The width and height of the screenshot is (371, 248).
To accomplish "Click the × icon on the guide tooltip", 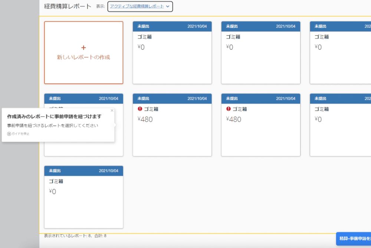I will click(112, 110).
